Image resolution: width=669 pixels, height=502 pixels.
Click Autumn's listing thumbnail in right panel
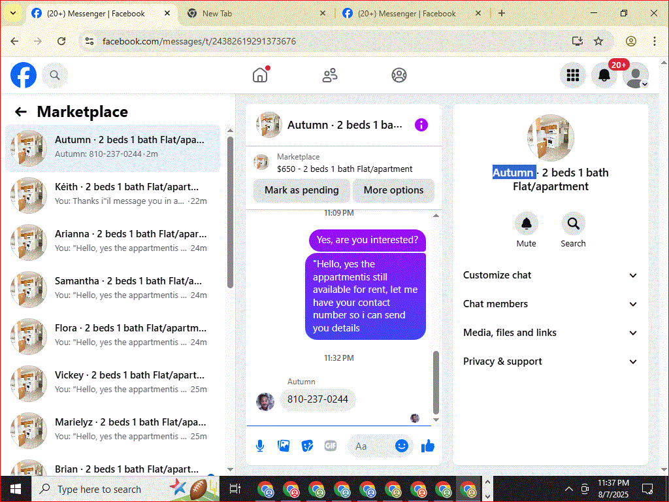click(550, 137)
